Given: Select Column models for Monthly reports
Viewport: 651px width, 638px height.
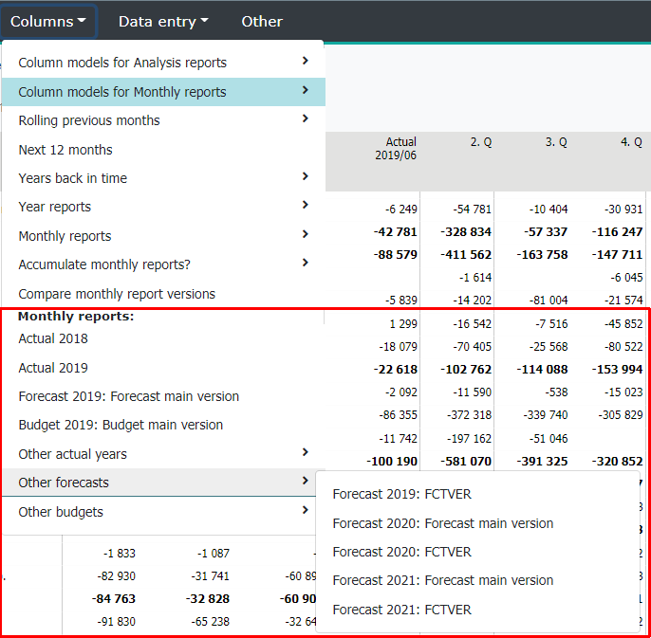Looking at the screenshot, I should [163, 92].
